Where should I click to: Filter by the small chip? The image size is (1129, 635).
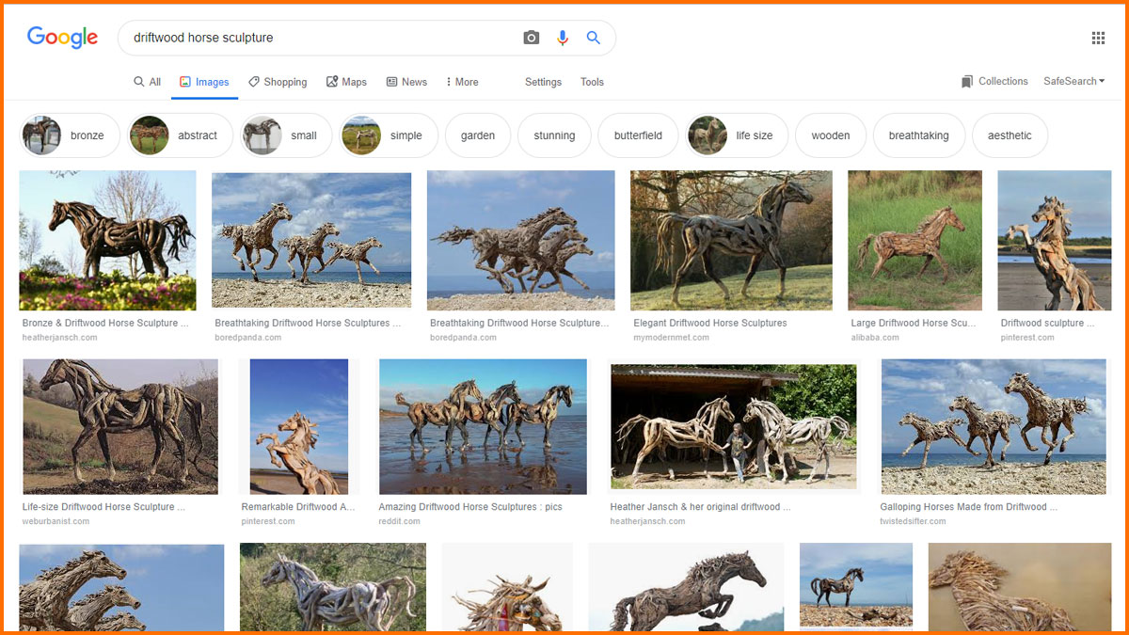pyautogui.click(x=285, y=135)
